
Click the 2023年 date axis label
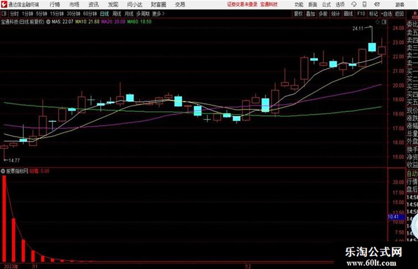click(11, 266)
